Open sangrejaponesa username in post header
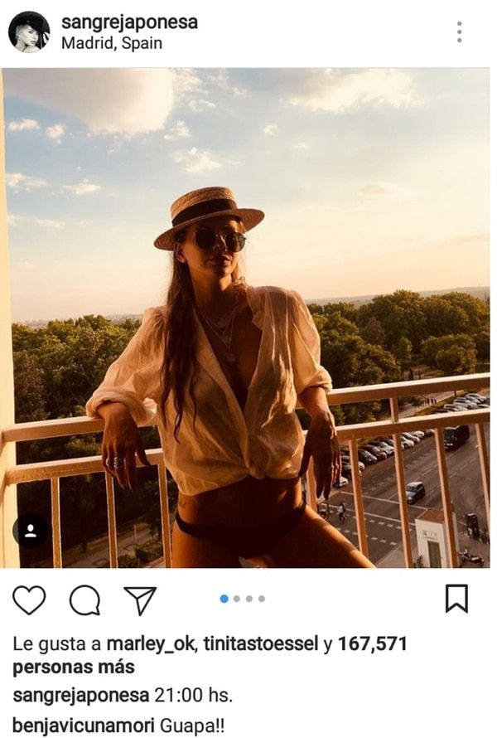 point(129,22)
